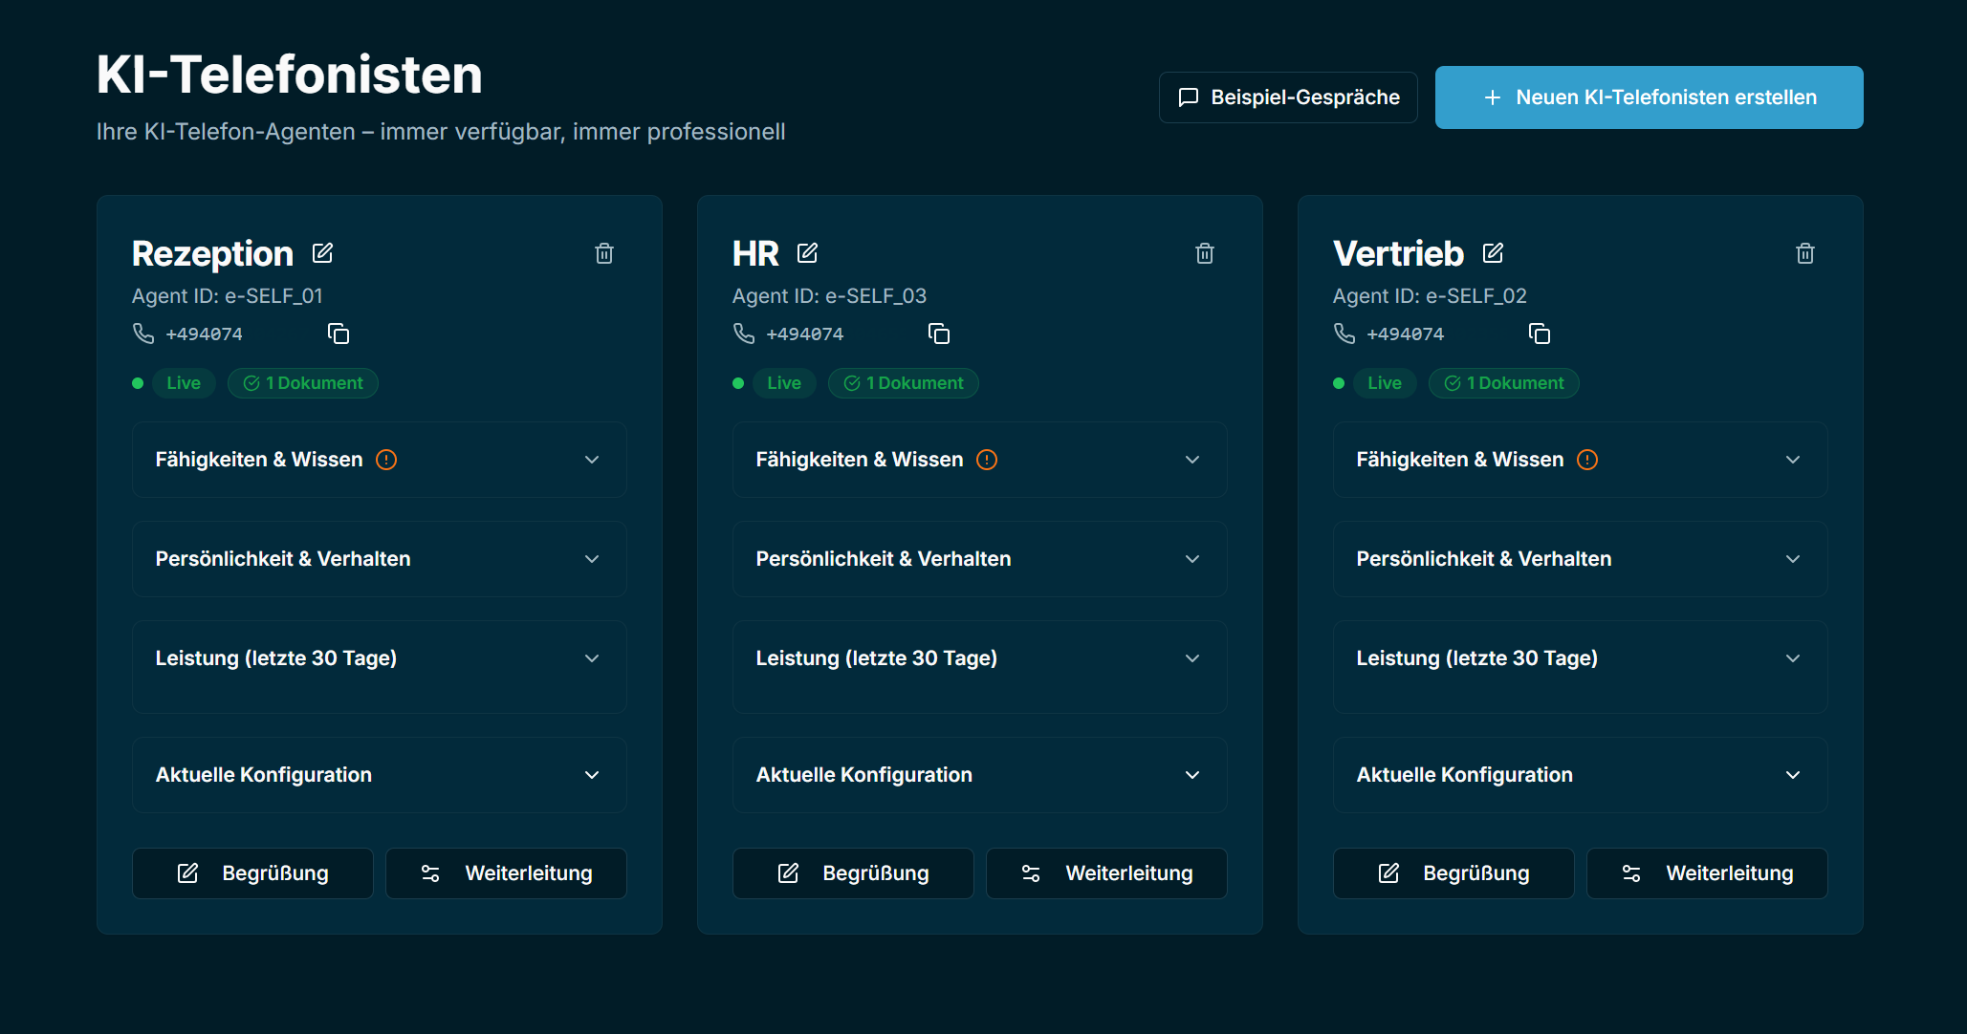Copy the HR agent phone number

tap(938, 334)
